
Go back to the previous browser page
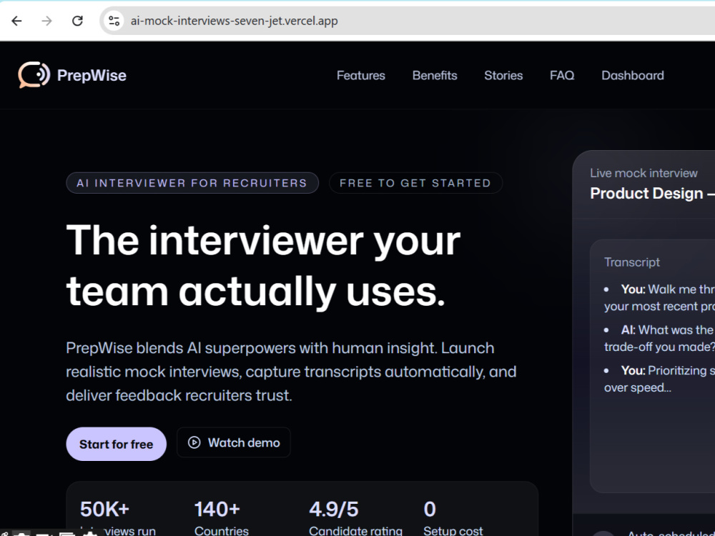point(17,21)
